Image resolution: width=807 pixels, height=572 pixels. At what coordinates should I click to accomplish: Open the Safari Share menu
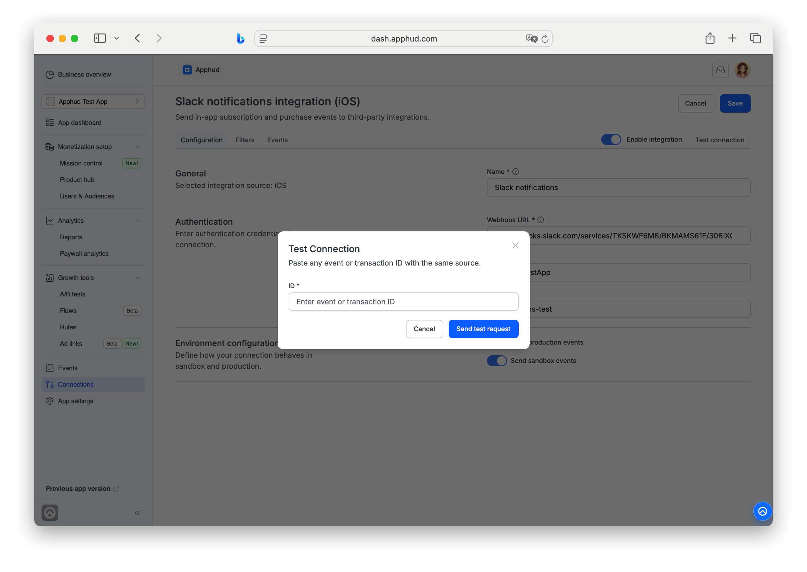tap(710, 38)
